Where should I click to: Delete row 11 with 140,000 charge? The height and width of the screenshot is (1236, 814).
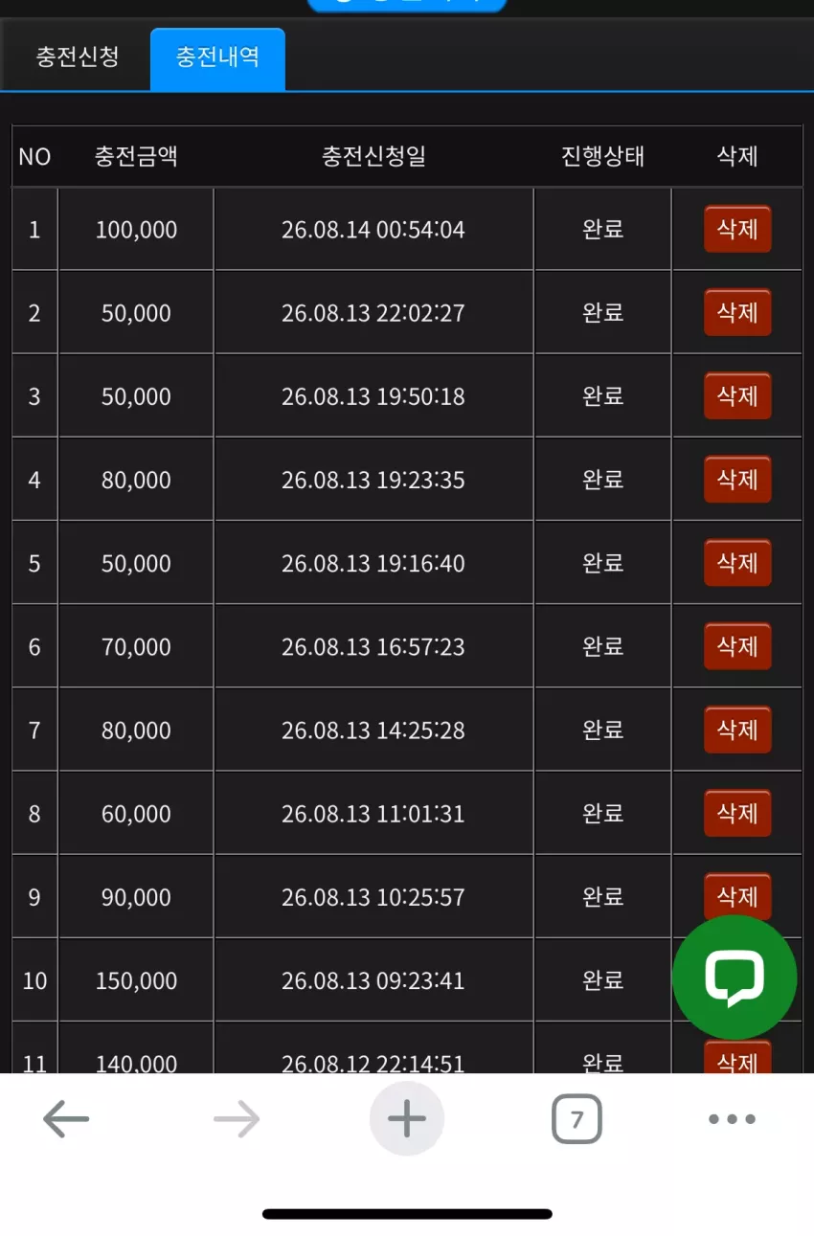coord(737,1057)
